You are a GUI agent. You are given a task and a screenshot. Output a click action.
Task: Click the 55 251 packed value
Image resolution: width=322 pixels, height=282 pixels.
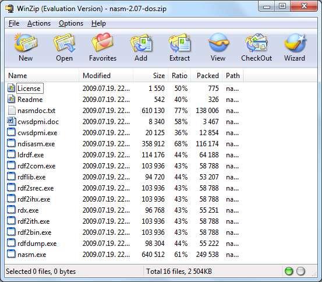pos(209,210)
